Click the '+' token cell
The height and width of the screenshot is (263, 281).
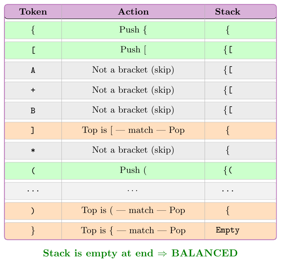33,90
